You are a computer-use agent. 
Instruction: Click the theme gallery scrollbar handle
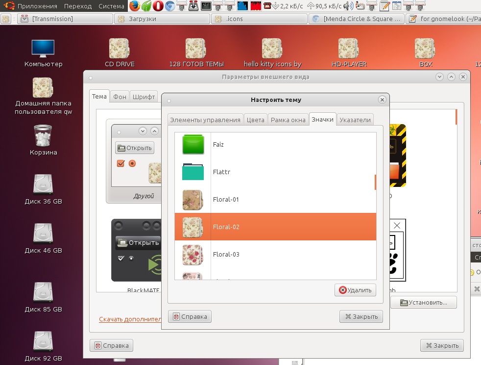(x=456, y=117)
